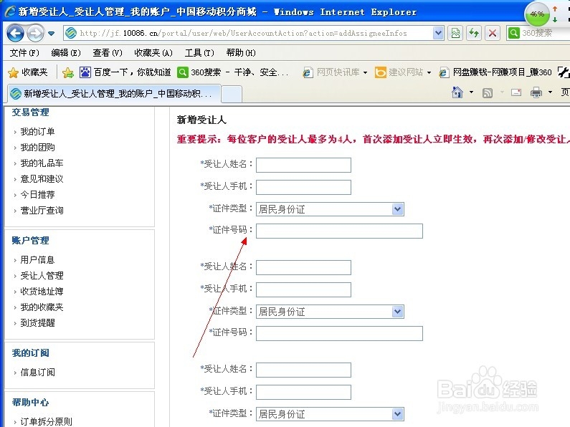Open 意见和建议 in the sidebar
Image resolution: width=570 pixels, height=427 pixels.
coord(42,178)
